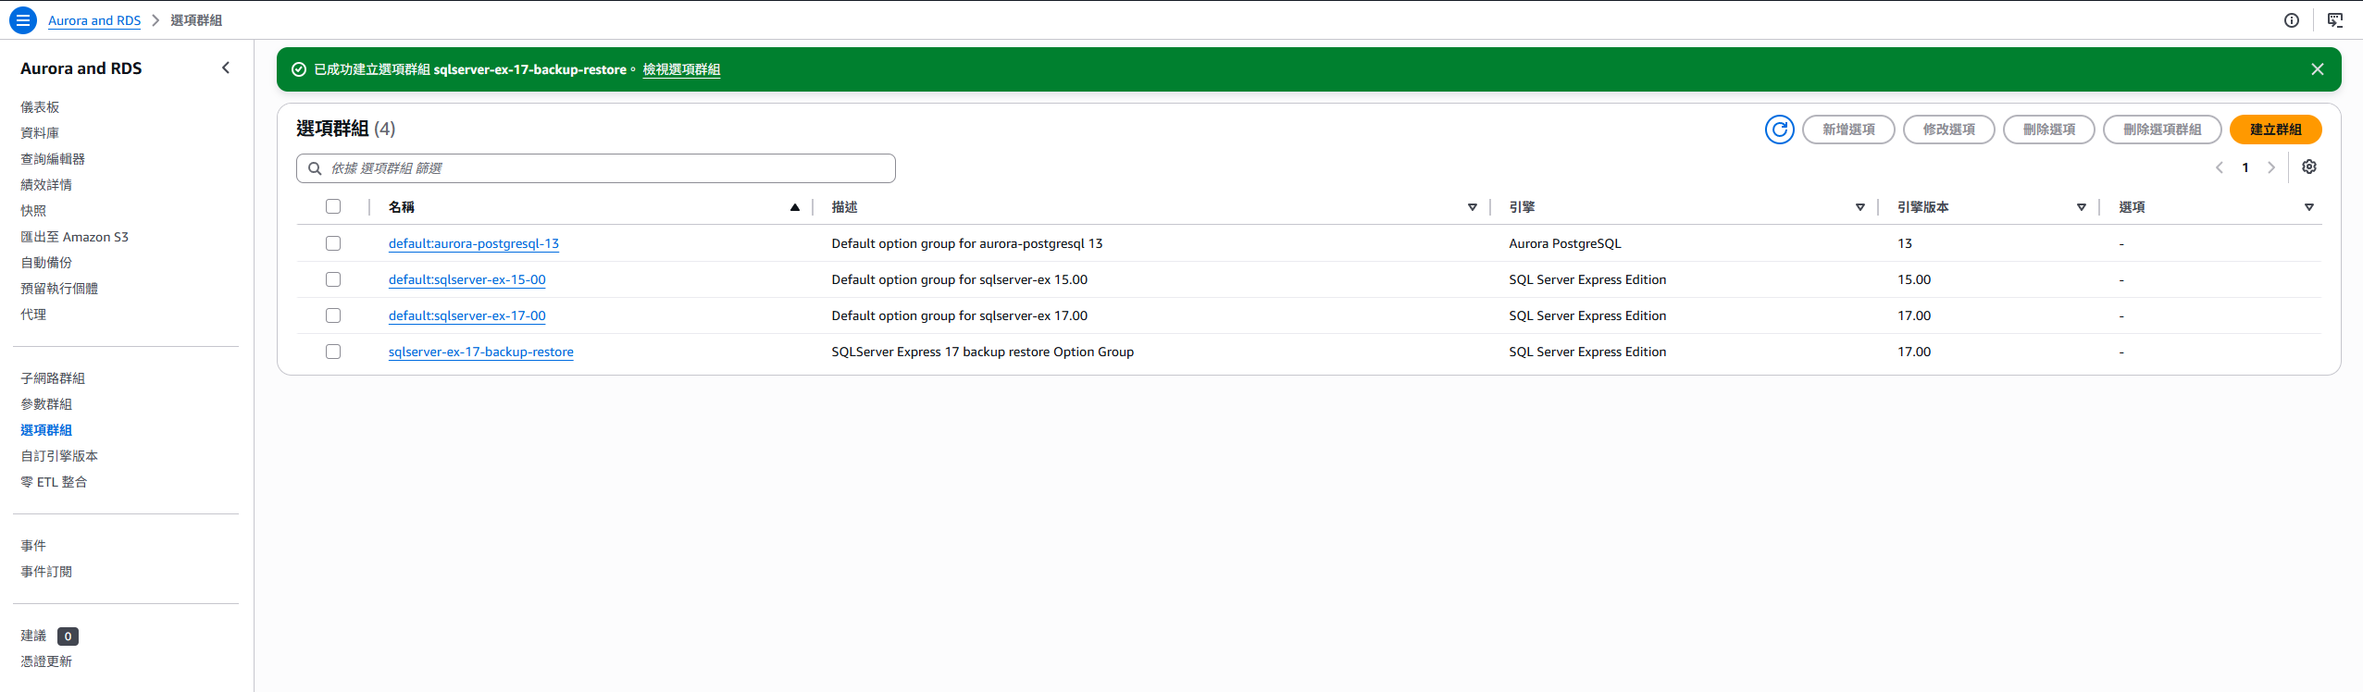Open 零 ETL 整合 in the sidebar
The width and height of the screenshot is (2363, 692).
pyautogui.click(x=54, y=482)
